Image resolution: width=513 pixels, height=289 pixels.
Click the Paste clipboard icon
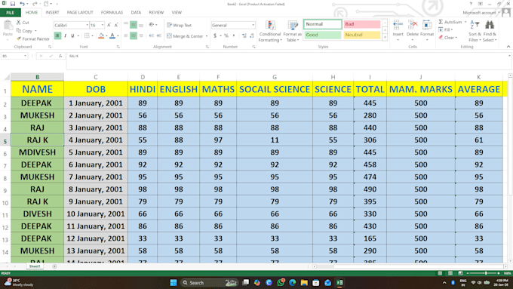[x=8, y=25]
